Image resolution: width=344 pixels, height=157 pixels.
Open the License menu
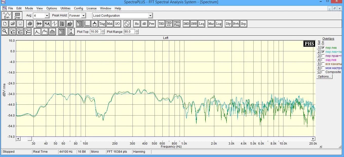click(x=91, y=8)
